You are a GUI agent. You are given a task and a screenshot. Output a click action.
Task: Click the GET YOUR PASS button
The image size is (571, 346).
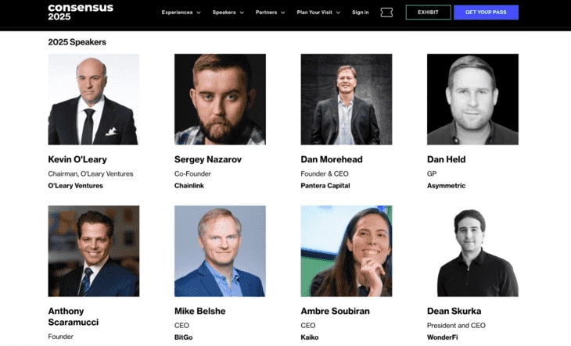pyautogui.click(x=486, y=12)
